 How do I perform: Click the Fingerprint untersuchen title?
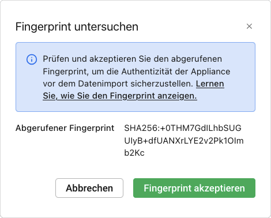click(77, 27)
